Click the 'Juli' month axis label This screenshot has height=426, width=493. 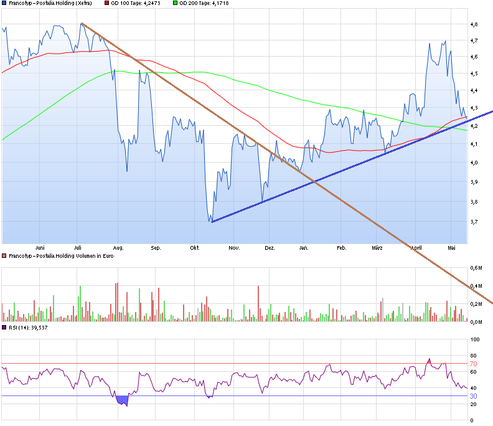tap(77, 248)
